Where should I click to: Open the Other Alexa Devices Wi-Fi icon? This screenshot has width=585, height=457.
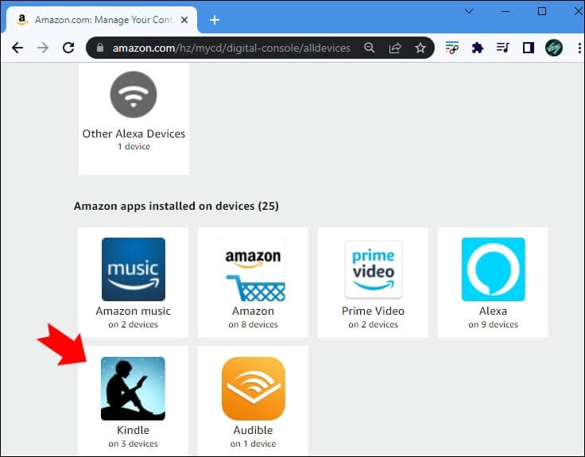click(134, 95)
